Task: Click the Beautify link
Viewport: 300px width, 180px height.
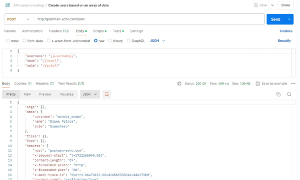Action: click(284, 41)
